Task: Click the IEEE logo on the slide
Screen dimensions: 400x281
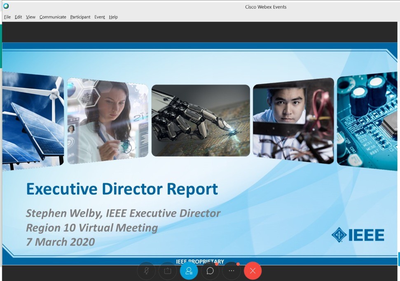Action: pos(358,235)
